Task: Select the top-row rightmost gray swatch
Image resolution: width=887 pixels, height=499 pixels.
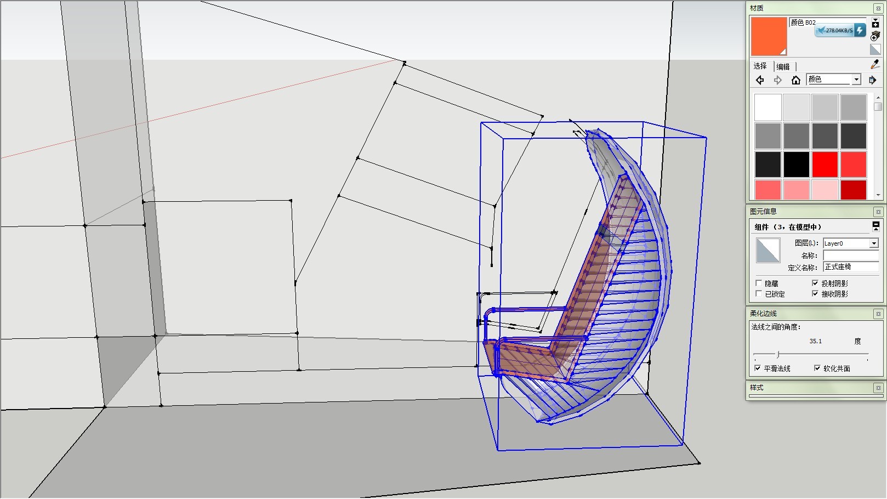Action: 854,107
